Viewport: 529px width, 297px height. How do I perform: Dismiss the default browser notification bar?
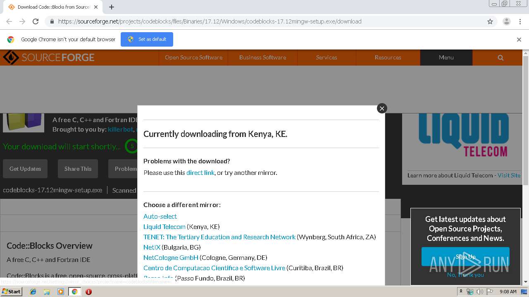[x=519, y=40]
